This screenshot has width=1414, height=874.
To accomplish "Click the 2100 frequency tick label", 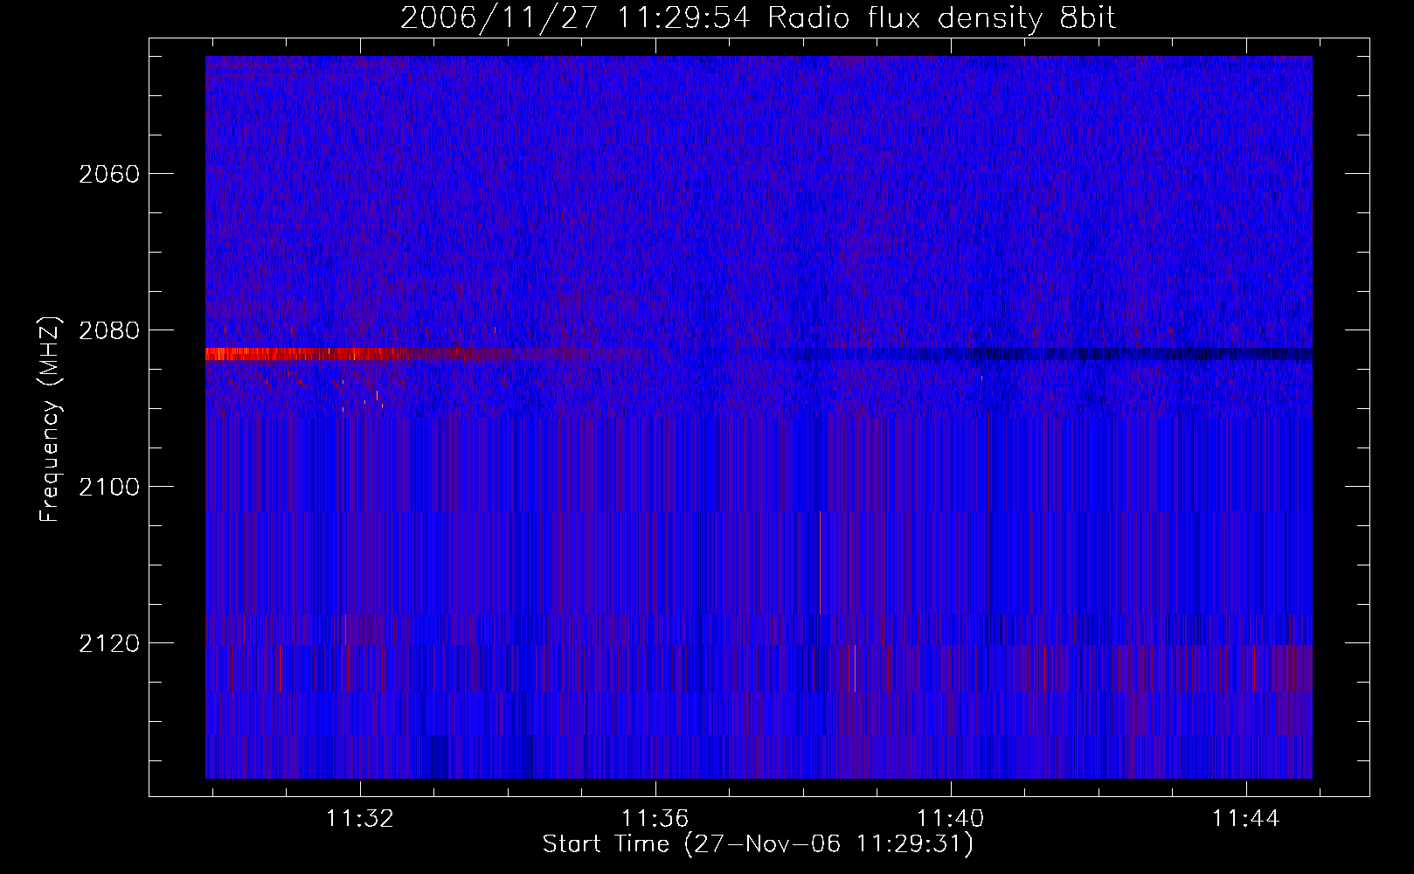I will pyautogui.click(x=109, y=487).
